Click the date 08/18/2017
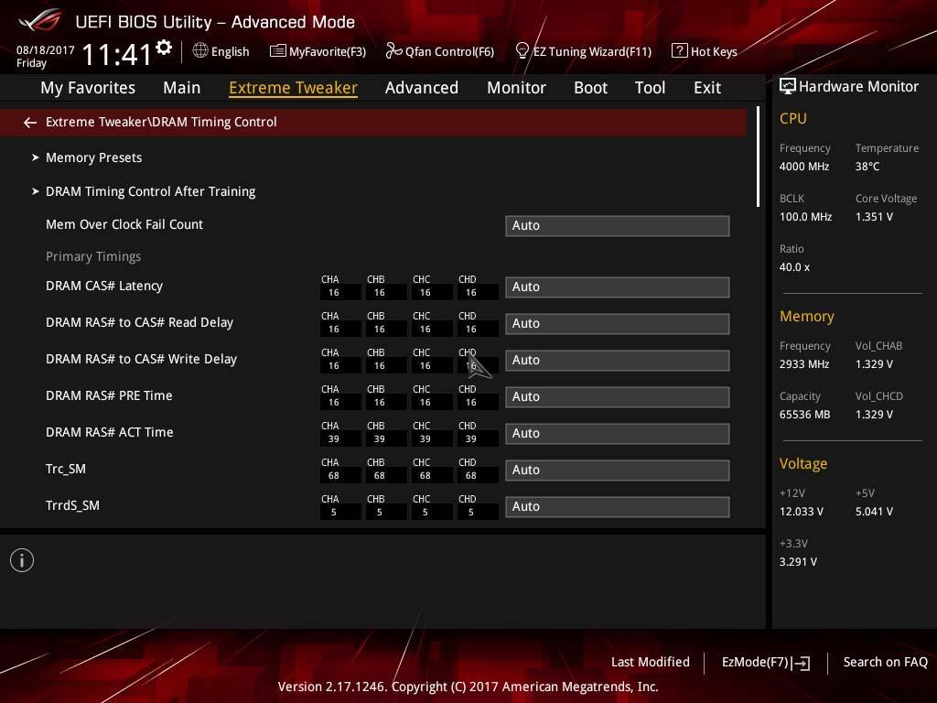937x703 pixels. click(x=46, y=50)
